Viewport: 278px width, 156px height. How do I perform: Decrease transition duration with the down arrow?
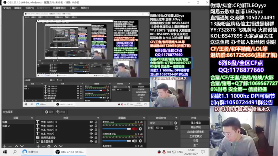[x=176, y=129]
